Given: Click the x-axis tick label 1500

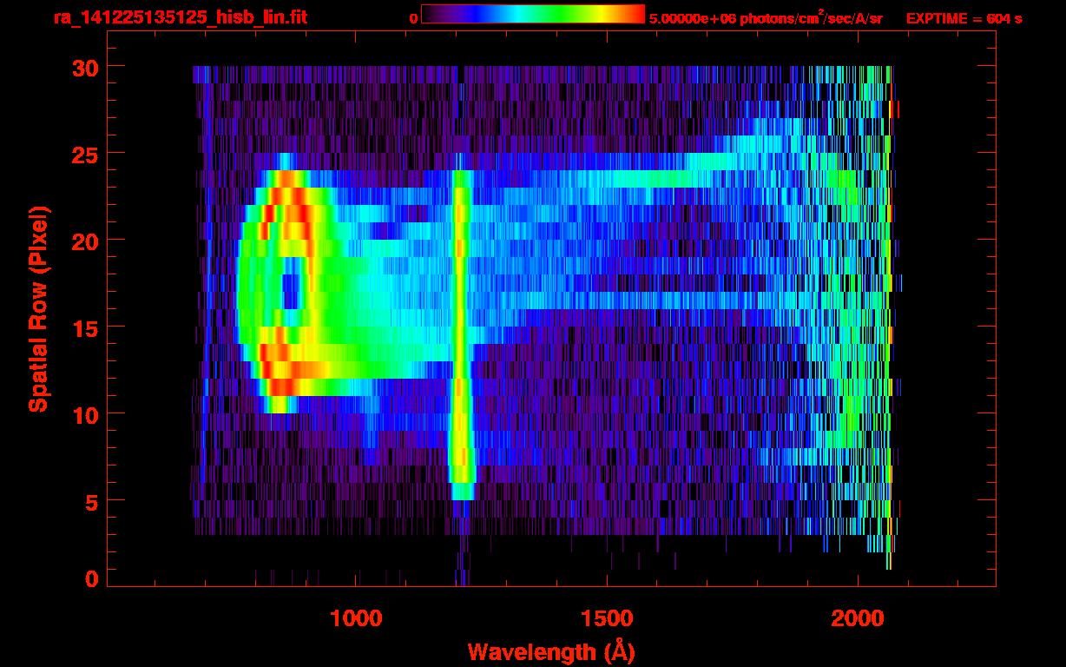Looking at the screenshot, I should pos(607,618).
